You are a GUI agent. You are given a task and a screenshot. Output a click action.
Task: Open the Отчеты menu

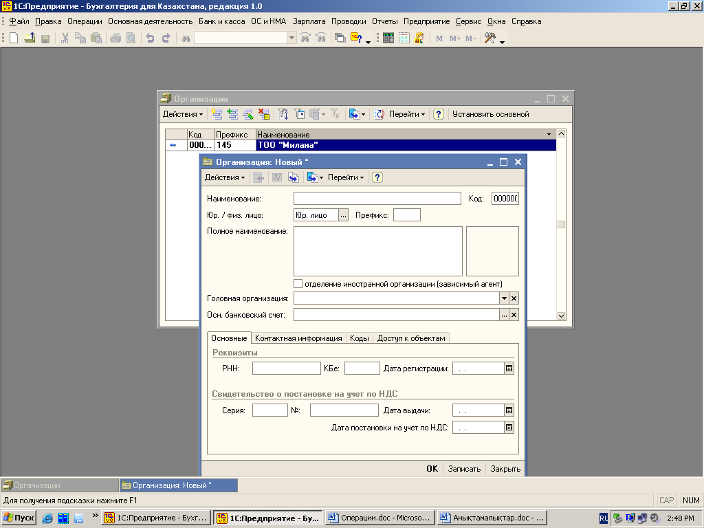click(x=385, y=21)
